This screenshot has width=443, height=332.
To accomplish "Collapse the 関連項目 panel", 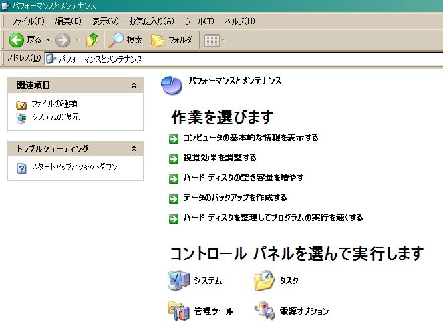I will tap(134, 86).
